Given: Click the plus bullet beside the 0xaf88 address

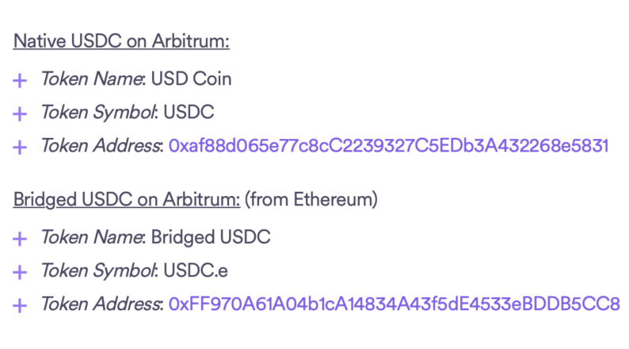Looking at the screenshot, I should [x=21, y=147].
